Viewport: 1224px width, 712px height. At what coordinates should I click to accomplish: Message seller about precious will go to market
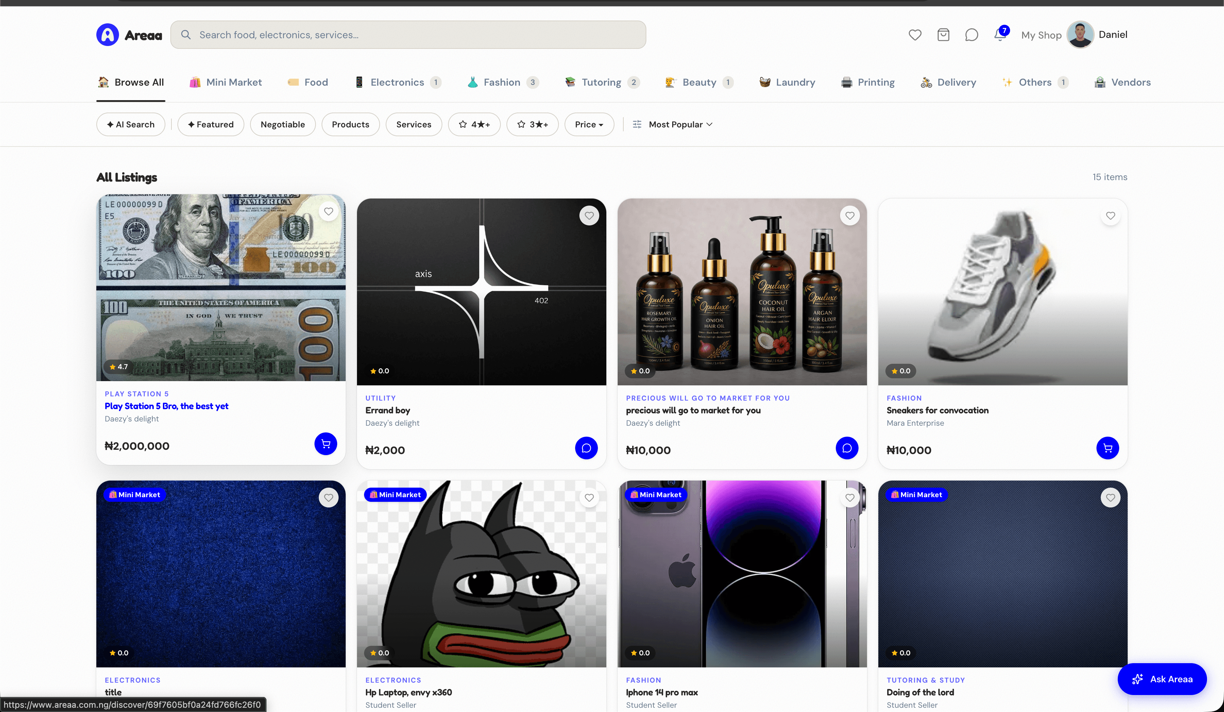coord(846,448)
